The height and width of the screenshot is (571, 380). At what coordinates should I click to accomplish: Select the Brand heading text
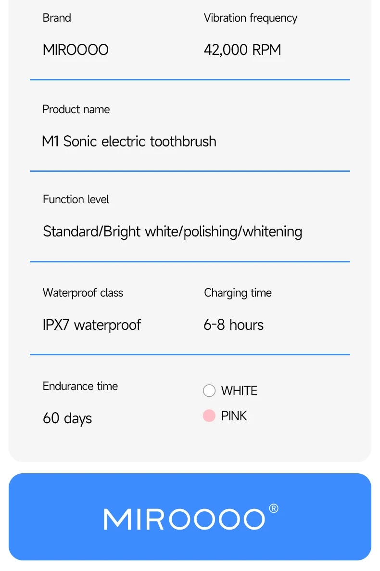pos(57,18)
